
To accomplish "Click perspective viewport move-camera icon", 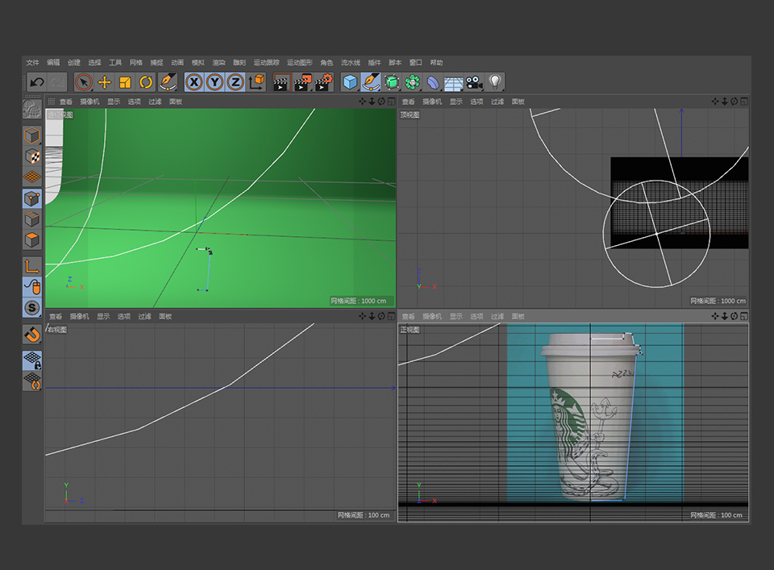I will pos(362,101).
